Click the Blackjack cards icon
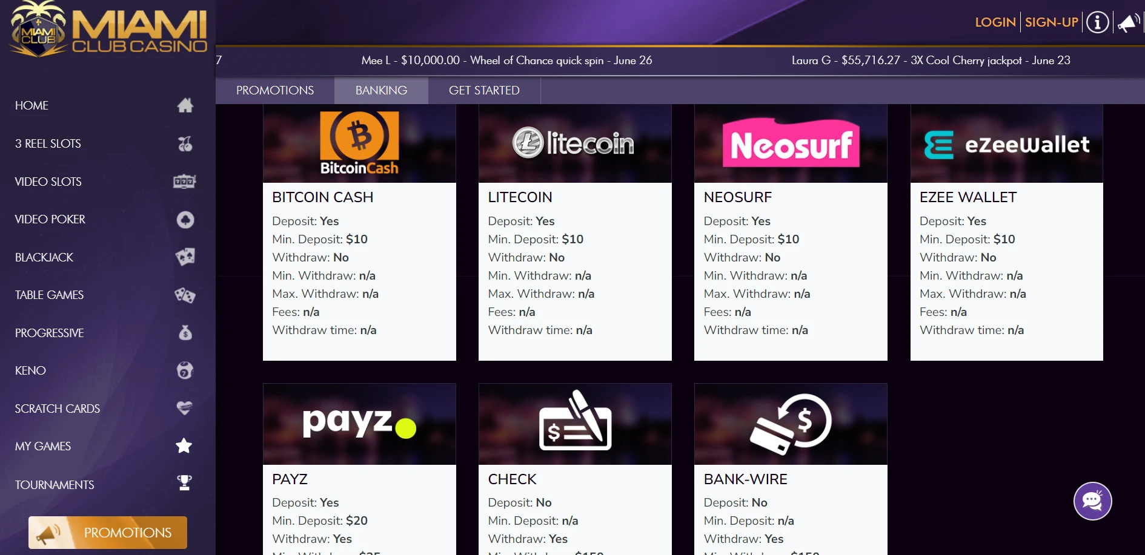 pyautogui.click(x=185, y=257)
